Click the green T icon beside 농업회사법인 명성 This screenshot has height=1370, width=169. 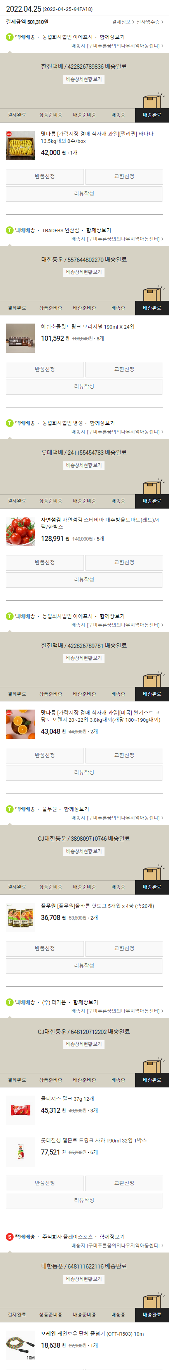click(10, 423)
